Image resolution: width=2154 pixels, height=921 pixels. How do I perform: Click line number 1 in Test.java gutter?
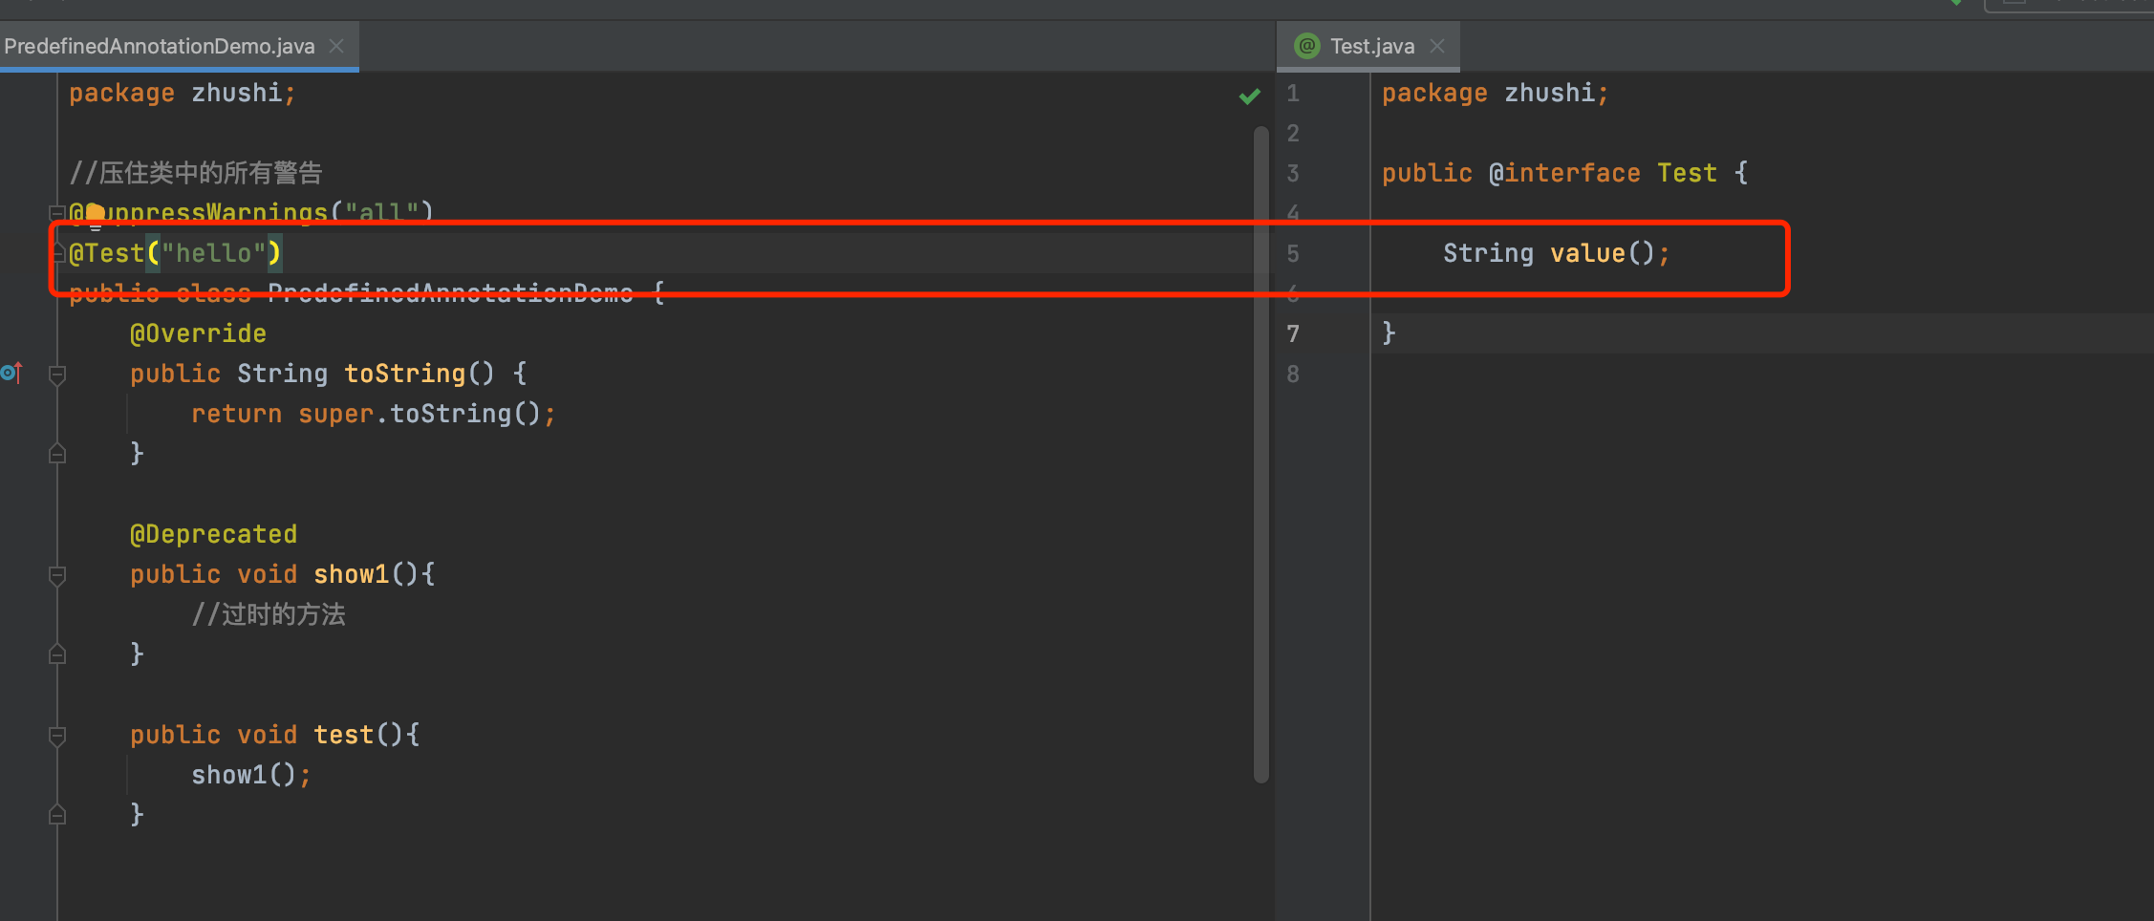(x=1293, y=93)
